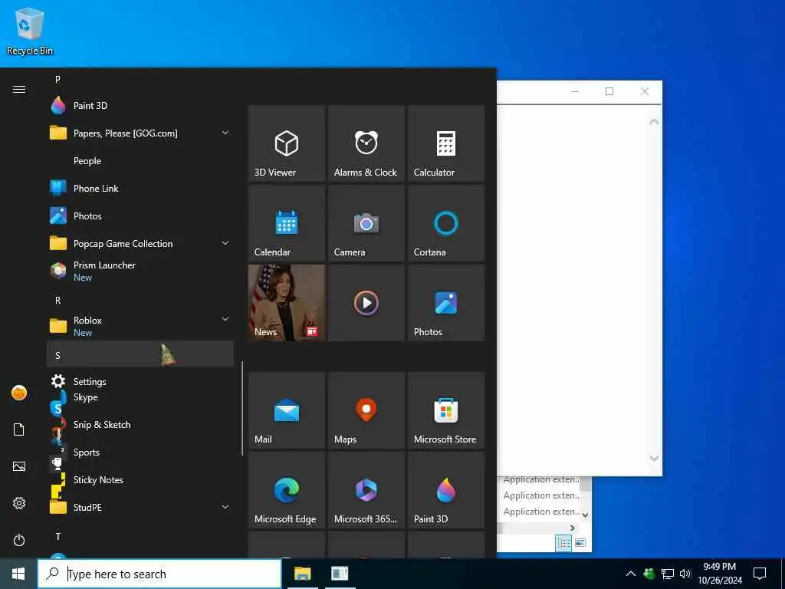
Task: Open the Calendar tile
Action: click(x=287, y=223)
